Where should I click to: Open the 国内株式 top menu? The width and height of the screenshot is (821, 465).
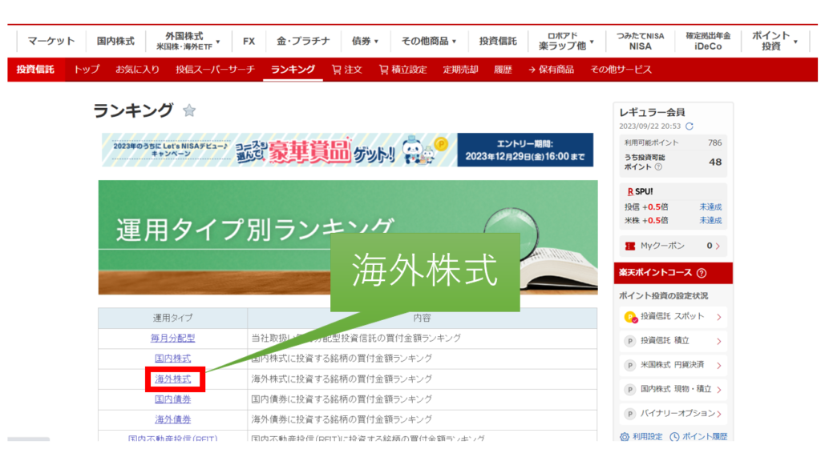coord(115,42)
